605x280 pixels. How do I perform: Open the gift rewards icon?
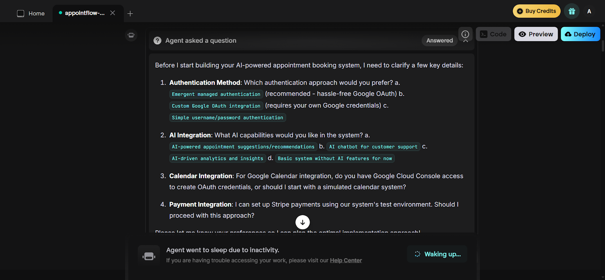[x=572, y=11]
